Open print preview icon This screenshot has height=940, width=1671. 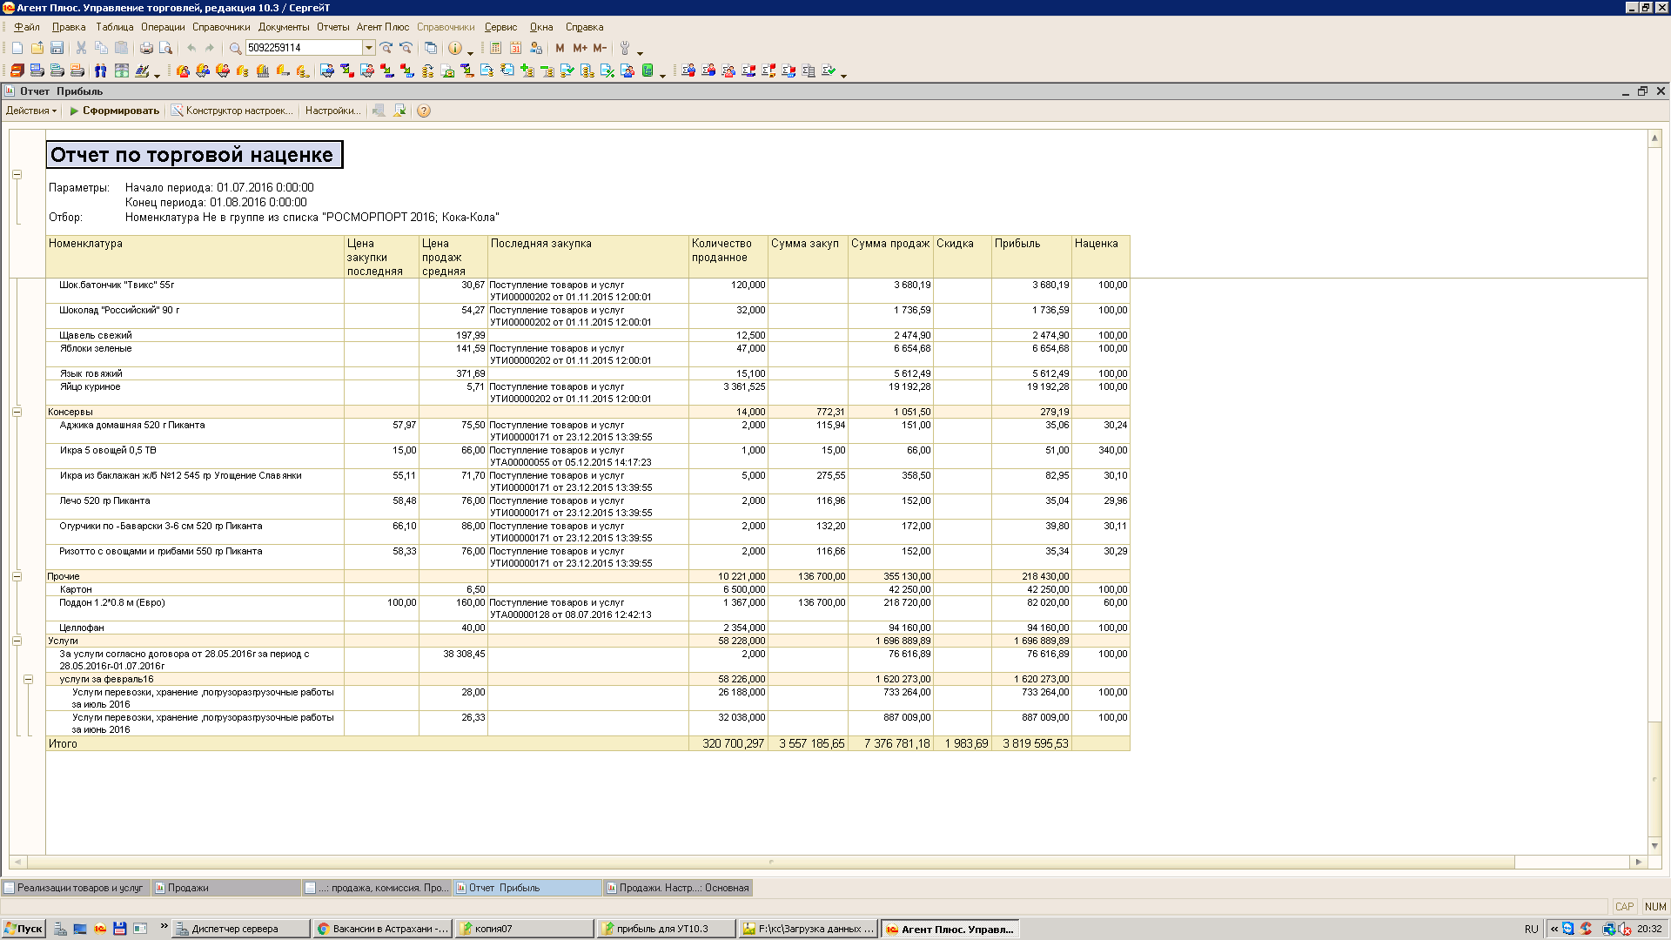tap(165, 48)
